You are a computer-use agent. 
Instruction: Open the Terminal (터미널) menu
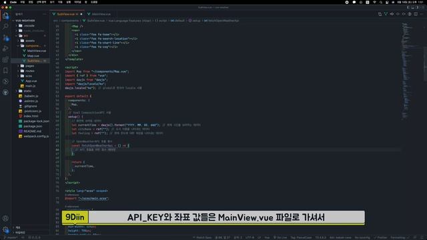pyautogui.click(x=77, y=2)
